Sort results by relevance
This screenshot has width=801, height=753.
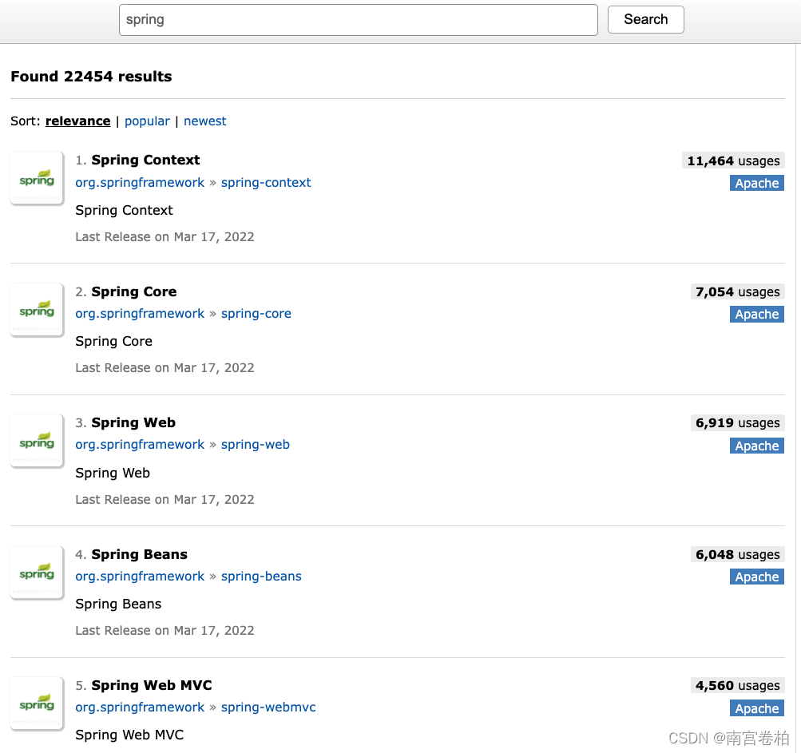coord(77,121)
